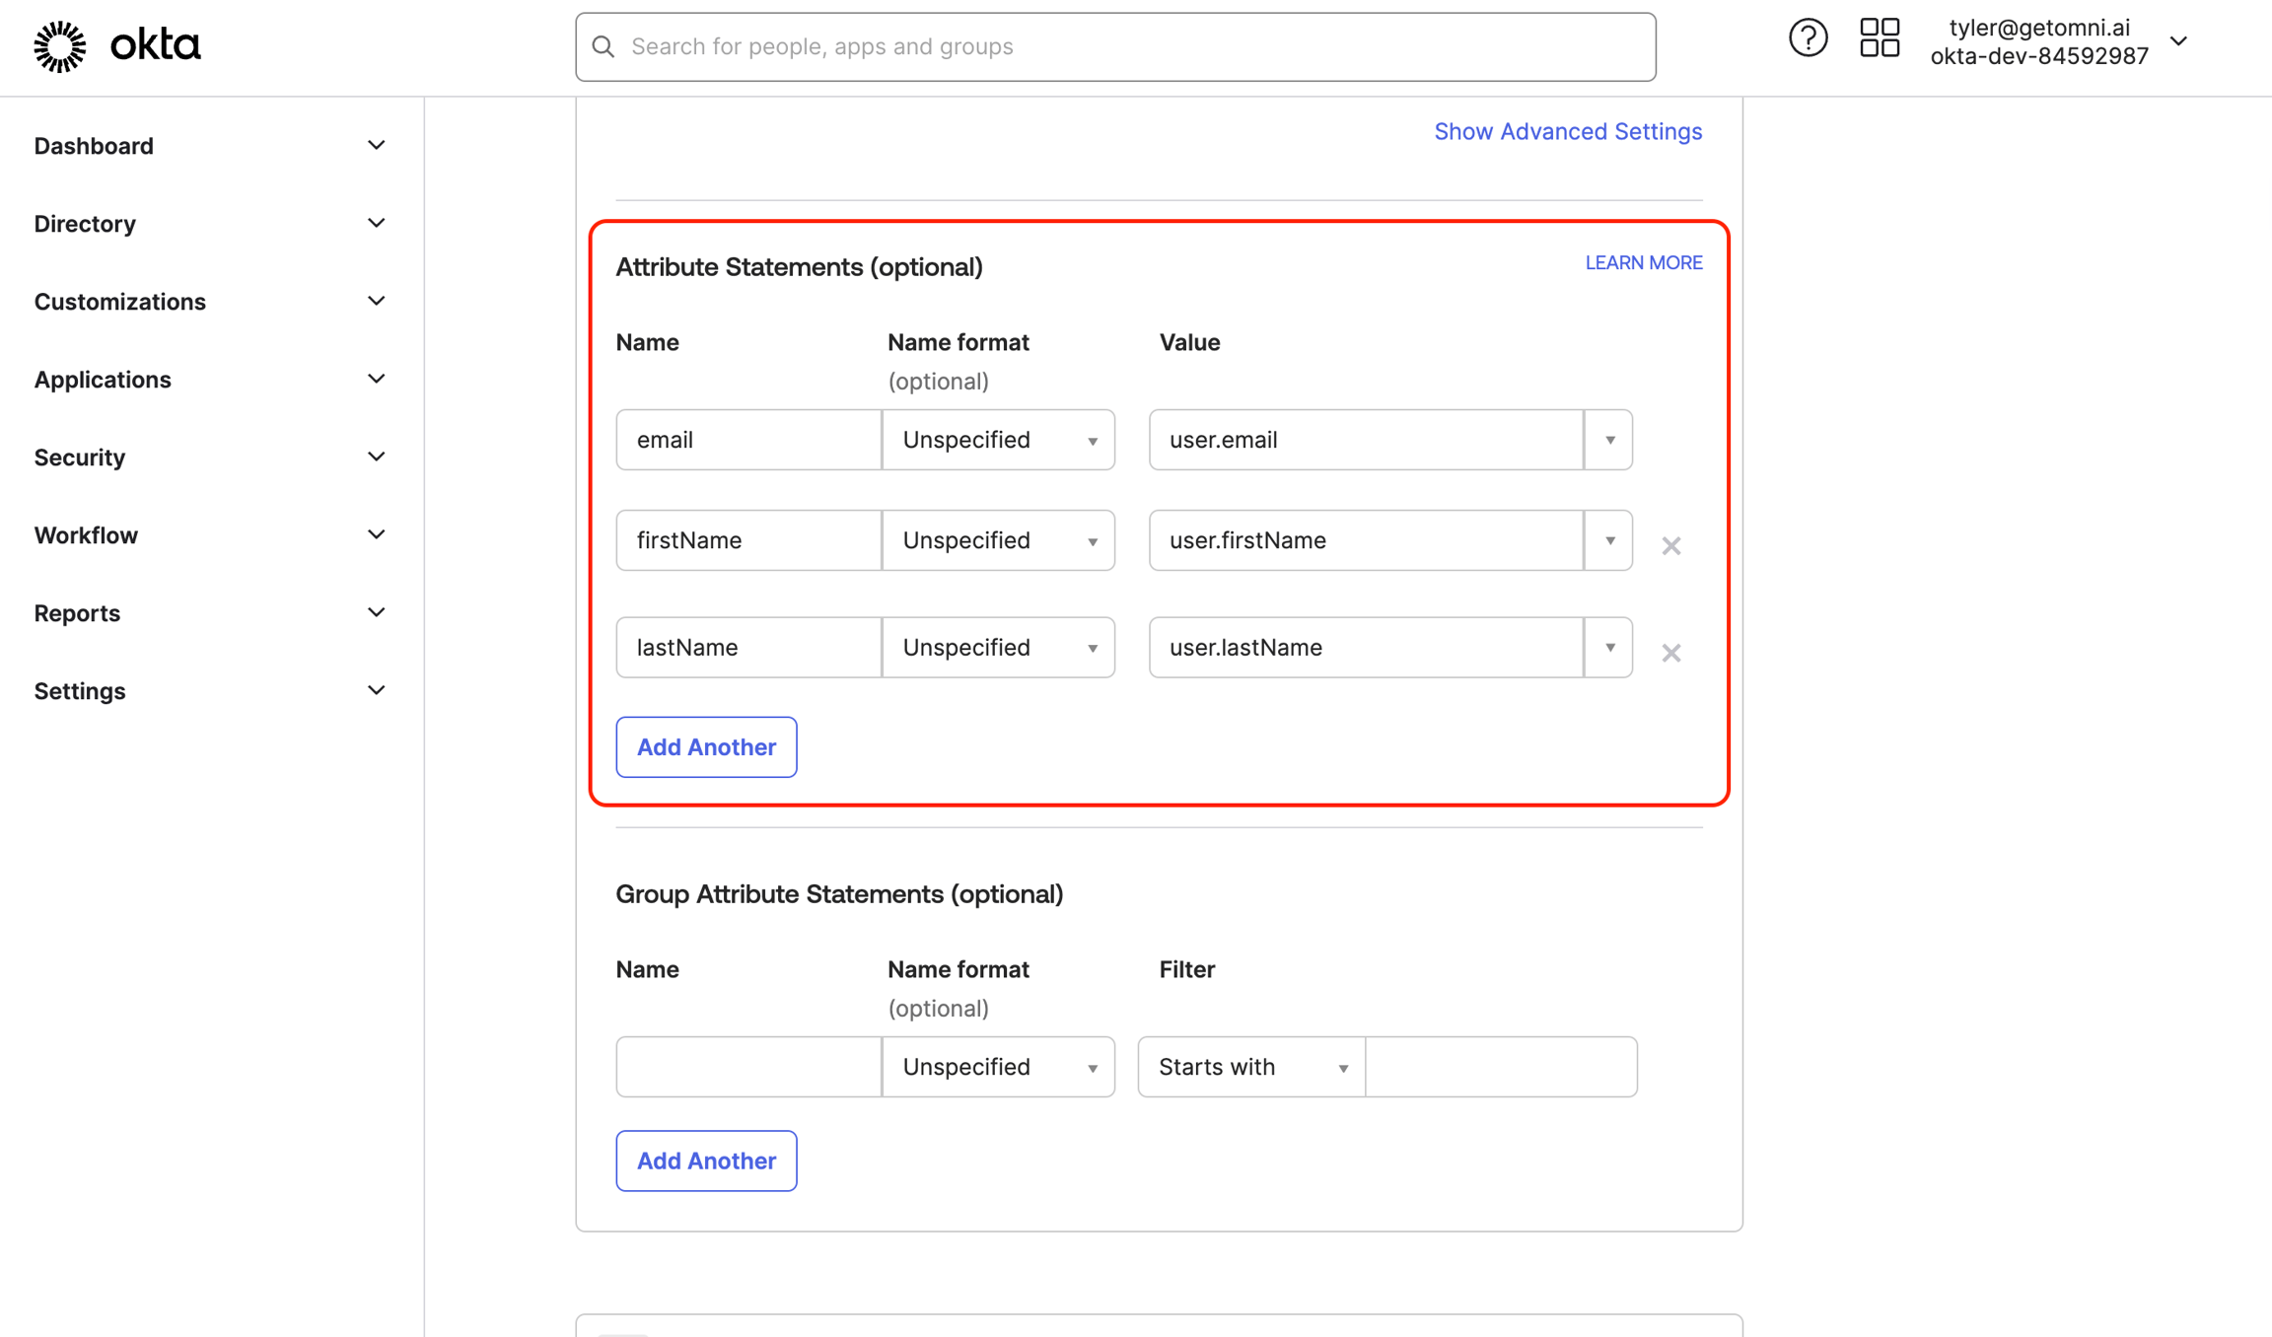2272x1337 pixels.
Task: Select Workflow from the sidebar
Action: (86, 534)
